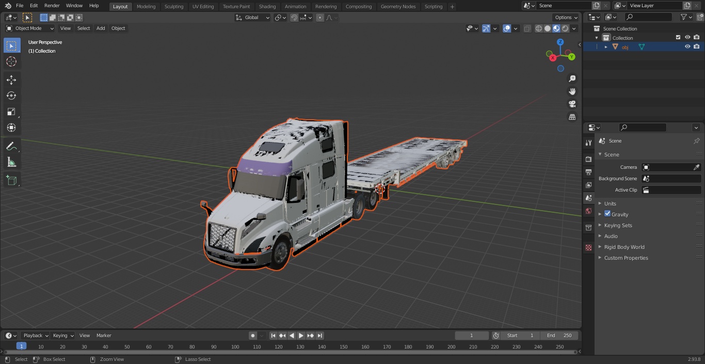The image size is (705, 364).
Task: Switch to wireframe viewport shading
Action: tap(539, 28)
